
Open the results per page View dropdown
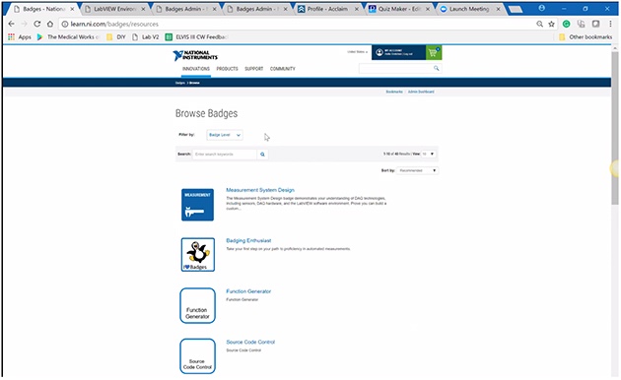click(x=428, y=154)
